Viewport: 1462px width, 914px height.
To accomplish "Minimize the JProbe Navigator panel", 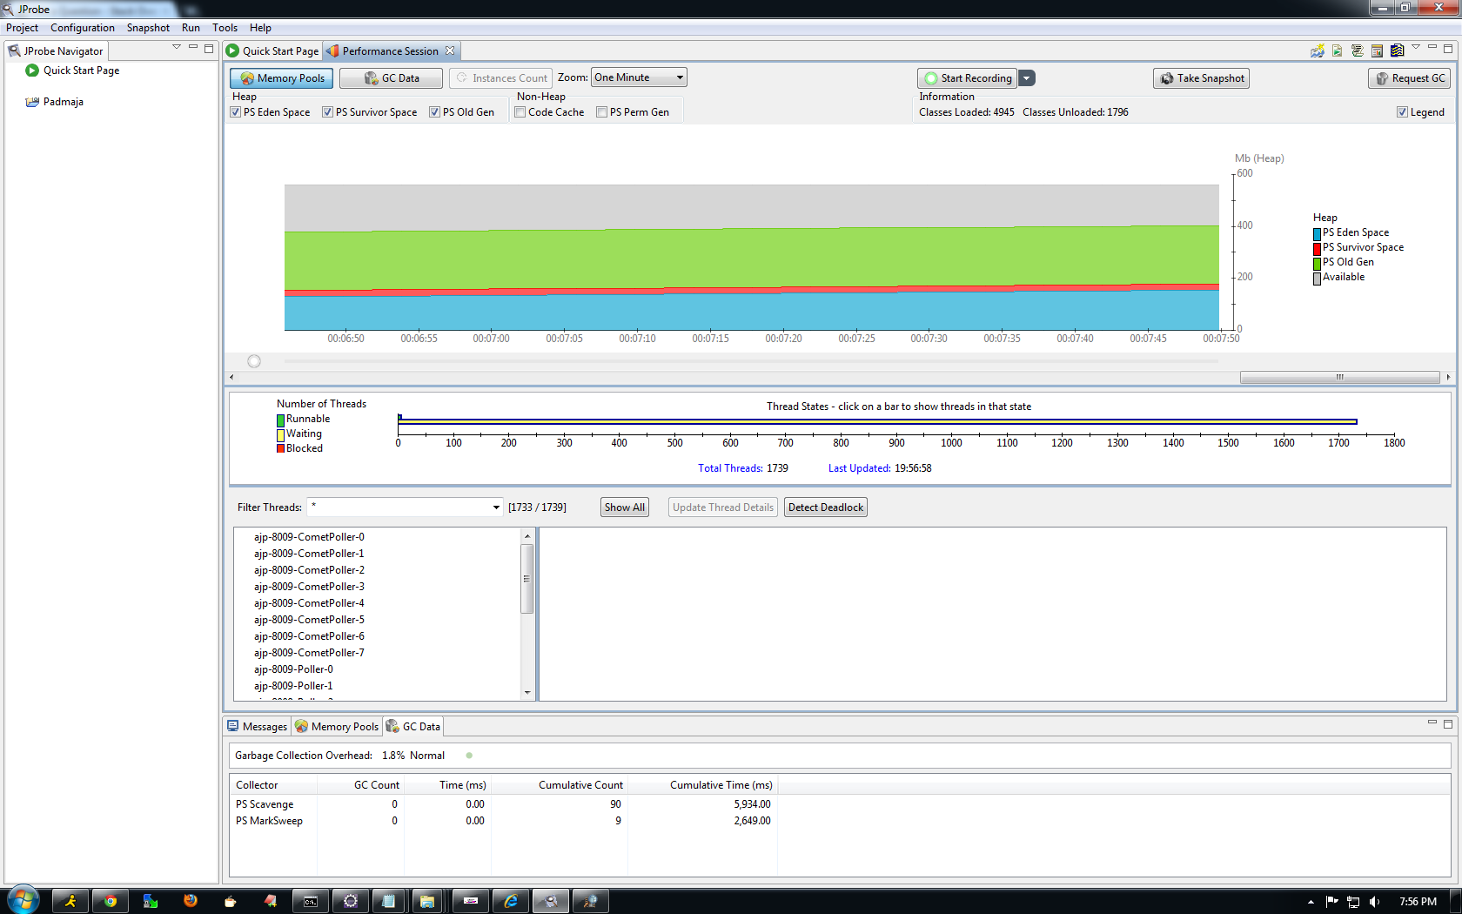I will (x=193, y=47).
